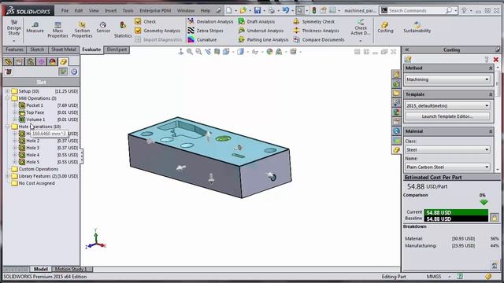Click the black Baseline cost bar
504x283 pixels.
pyautogui.click(x=456, y=219)
